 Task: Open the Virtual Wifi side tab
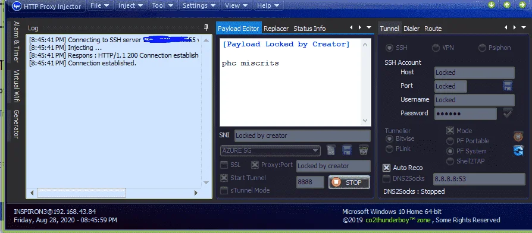16,86
